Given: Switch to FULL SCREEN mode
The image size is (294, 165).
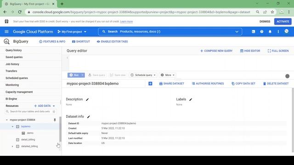Looking at the screenshot, I should click(278, 51).
